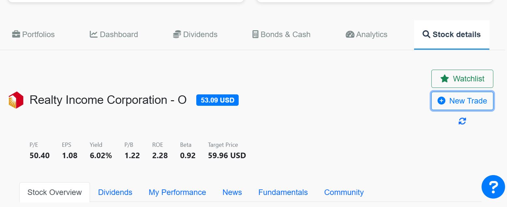Click the Realty Income company logo

tap(16, 100)
